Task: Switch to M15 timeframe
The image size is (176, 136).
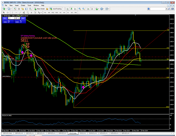Action: 53,13
